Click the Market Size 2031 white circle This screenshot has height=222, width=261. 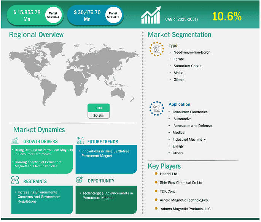[x=113, y=15]
